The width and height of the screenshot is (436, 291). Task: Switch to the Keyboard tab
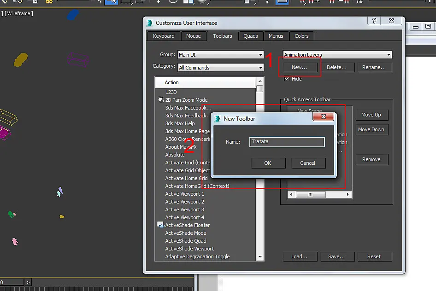pyautogui.click(x=164, y=36)
